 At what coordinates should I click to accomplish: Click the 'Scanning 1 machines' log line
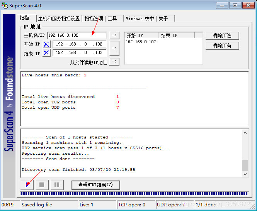(x=71, y=143)
